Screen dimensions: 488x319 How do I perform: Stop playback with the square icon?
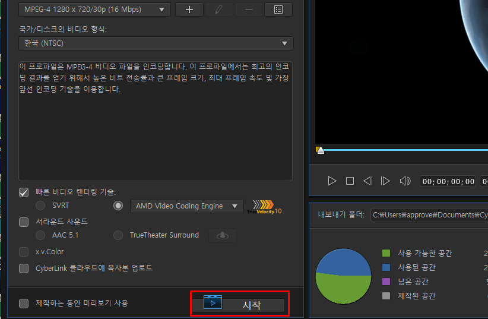350,181
